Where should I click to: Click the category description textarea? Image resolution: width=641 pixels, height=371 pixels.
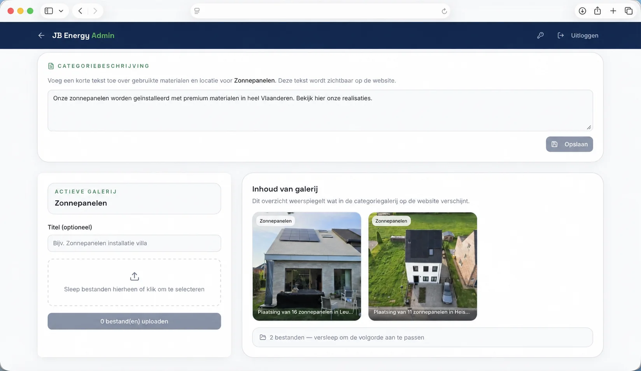[x=320, y=110]
